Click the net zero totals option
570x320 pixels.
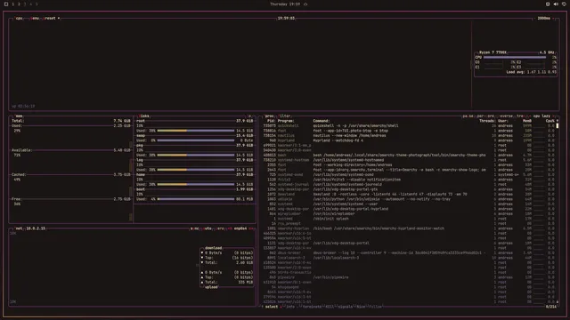pyautogui.click(x=220, y=228)
